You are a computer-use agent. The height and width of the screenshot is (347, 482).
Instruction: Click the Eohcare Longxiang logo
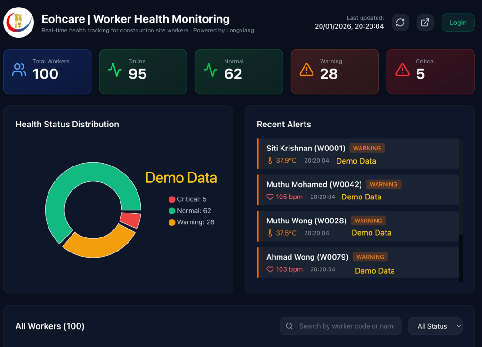(19, 23)
